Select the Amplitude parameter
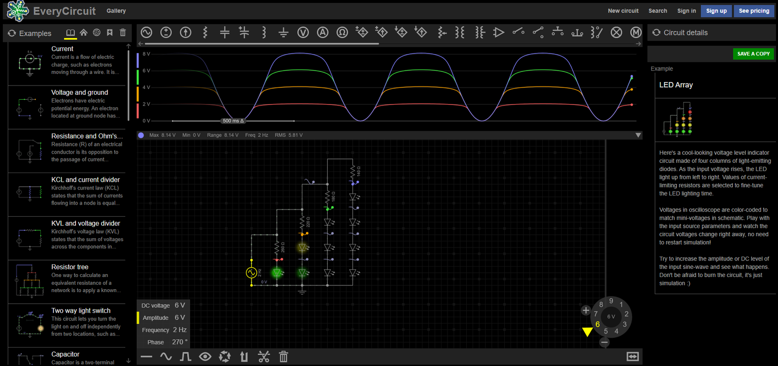The height and width of the screenshot is (366, 778). click(x=163, y=317)
